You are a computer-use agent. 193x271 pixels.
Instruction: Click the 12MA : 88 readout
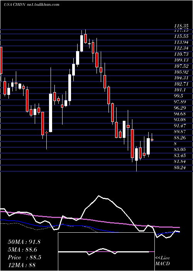pos(22,265)
